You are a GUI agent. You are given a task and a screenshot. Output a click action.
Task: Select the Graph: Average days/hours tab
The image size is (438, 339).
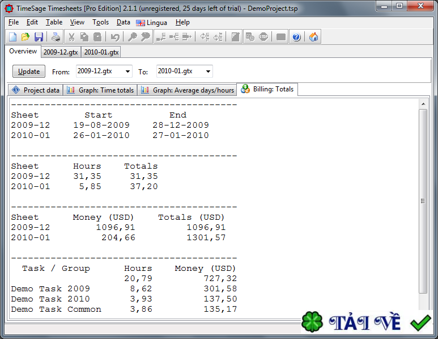187,90
